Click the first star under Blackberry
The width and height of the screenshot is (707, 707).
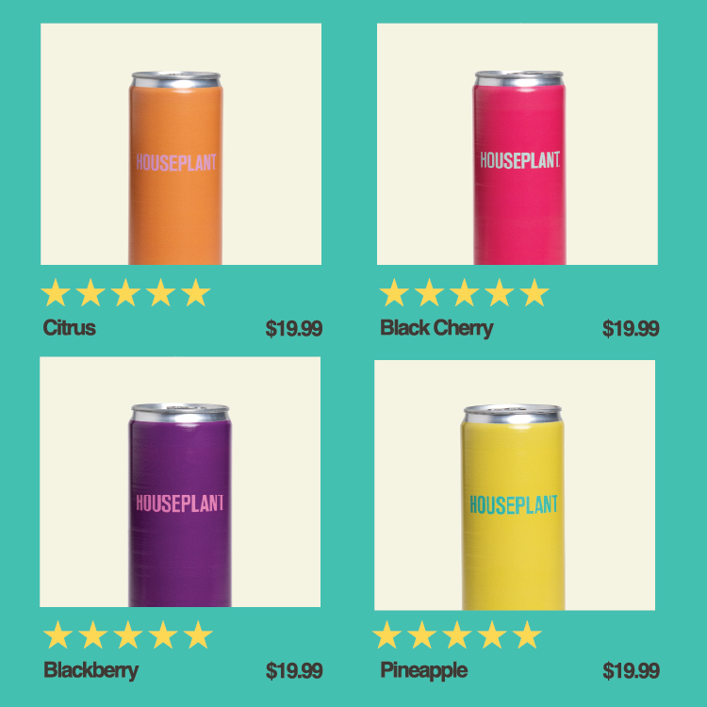click(x=58, y=634)
